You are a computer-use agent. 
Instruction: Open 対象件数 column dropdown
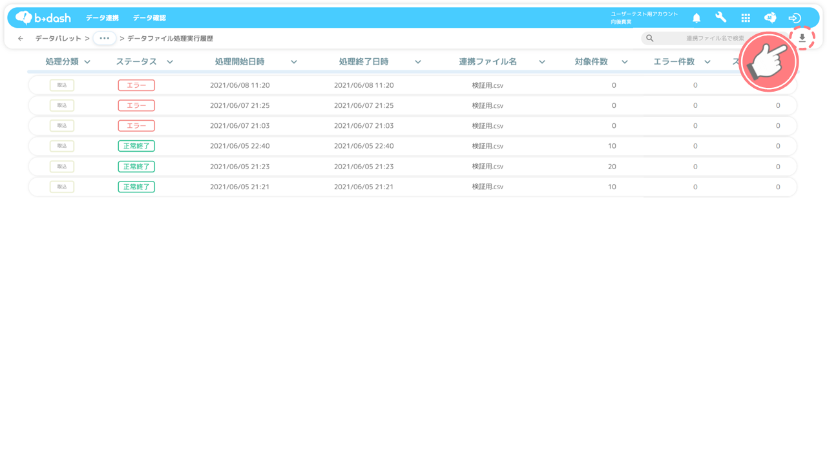pyautogui.click(x=625, y=62)
